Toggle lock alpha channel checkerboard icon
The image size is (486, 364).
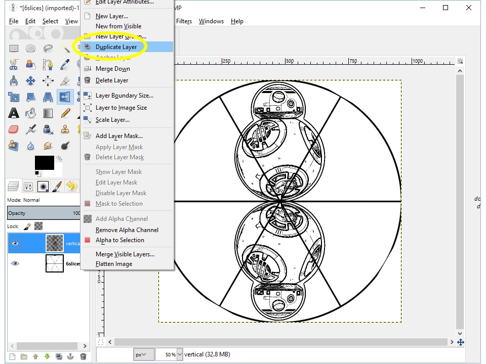point(38,226)
